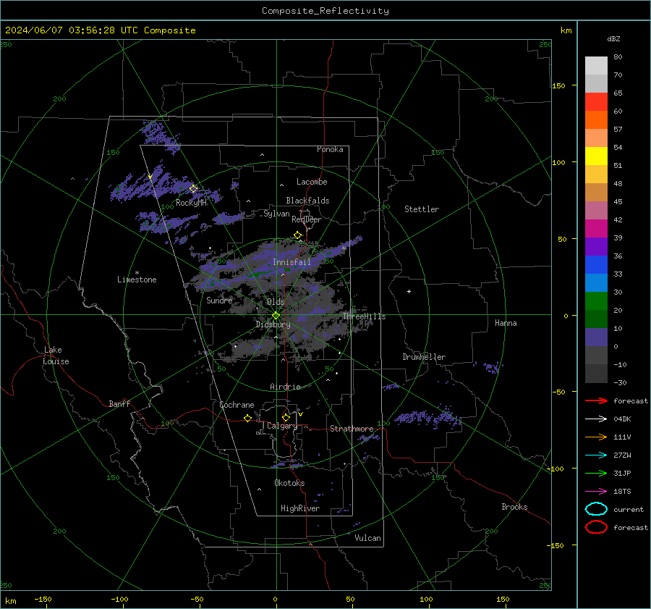Click the -150 tick label on bottom axis
The width and height of the screenshot is (651, 609).
(x=43, y=599)
